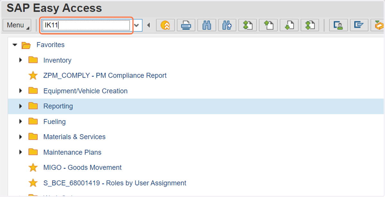385x197 pixels.
Task: Click the Next Page down-arrow icon
Action: (289, 25)
